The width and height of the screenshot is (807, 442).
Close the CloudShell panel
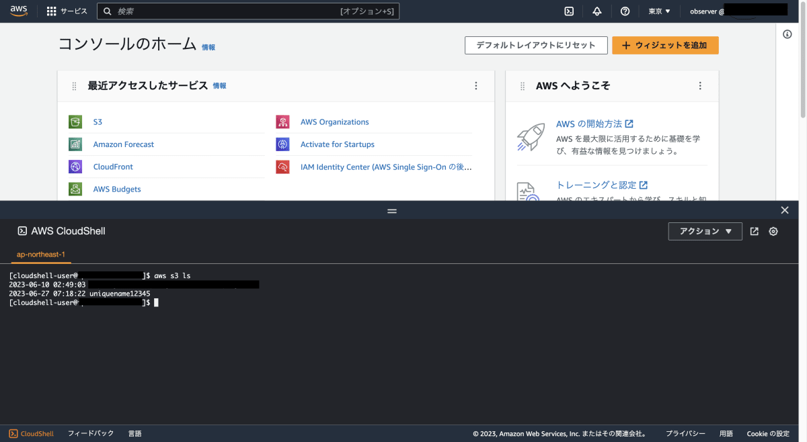coord(784,210)
